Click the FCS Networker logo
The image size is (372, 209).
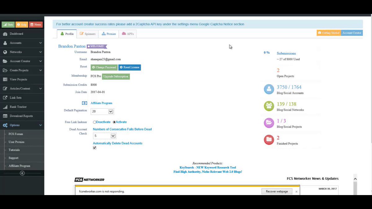[89, 180]
